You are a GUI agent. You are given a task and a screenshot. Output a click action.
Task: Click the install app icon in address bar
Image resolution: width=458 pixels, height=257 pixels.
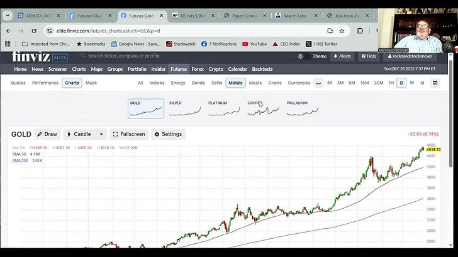(x=330, y=31)
